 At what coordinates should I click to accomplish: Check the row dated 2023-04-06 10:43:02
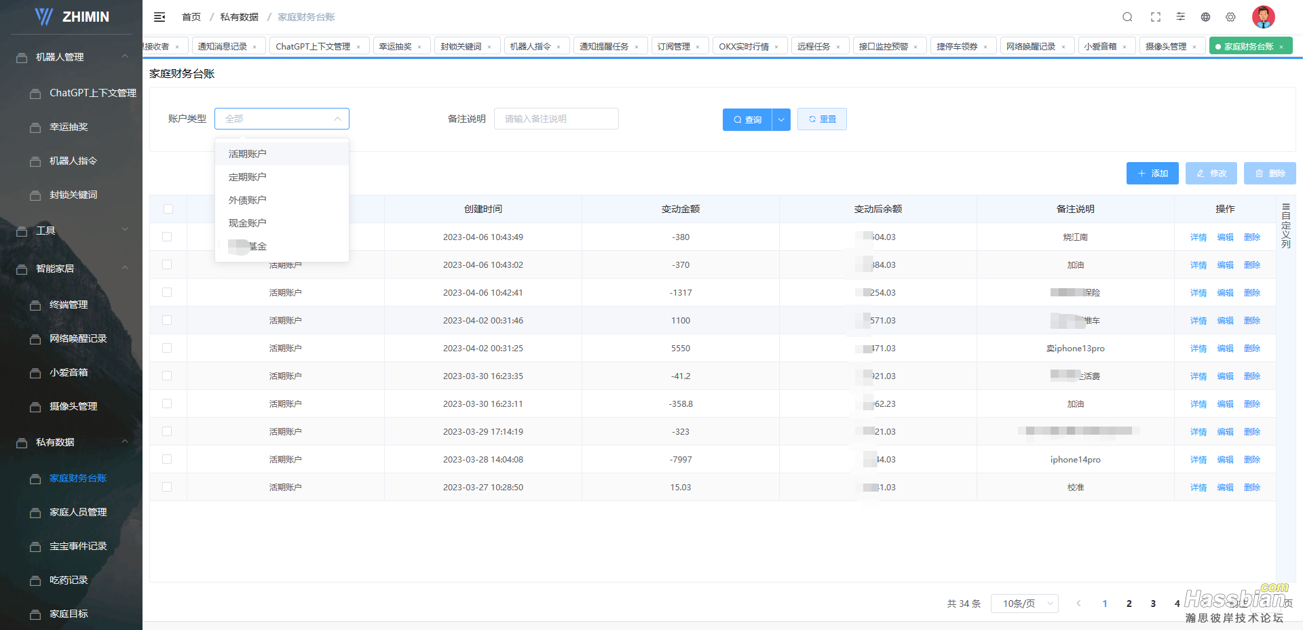tap(167, 264)
